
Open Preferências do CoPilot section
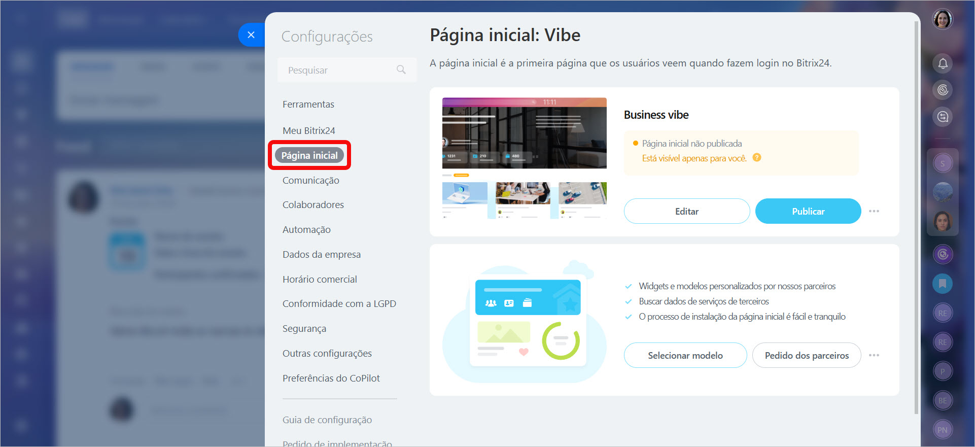pos(331,379)
